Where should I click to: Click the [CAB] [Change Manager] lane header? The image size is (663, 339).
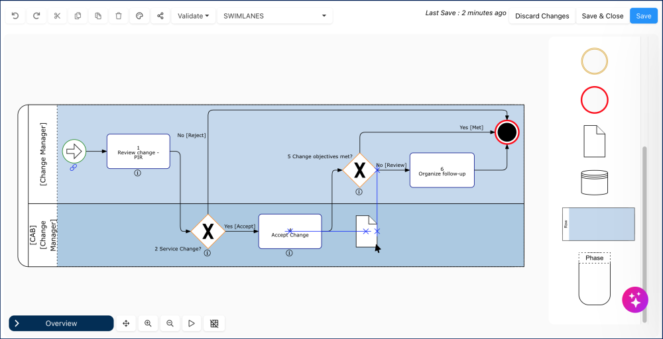tap(42, 235)
